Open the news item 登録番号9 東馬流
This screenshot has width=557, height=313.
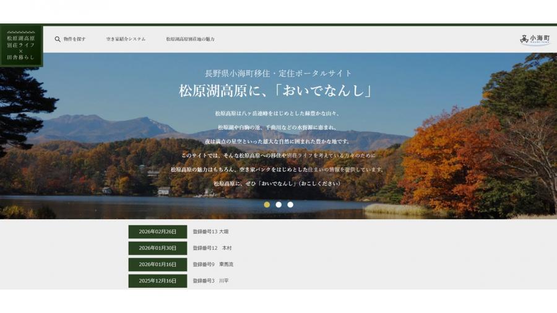pos(213,264)
